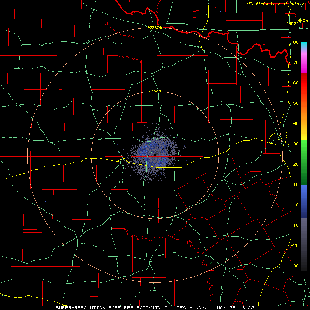
Task: Click the 0 value on color scale
Action: (x=297, y=205)
